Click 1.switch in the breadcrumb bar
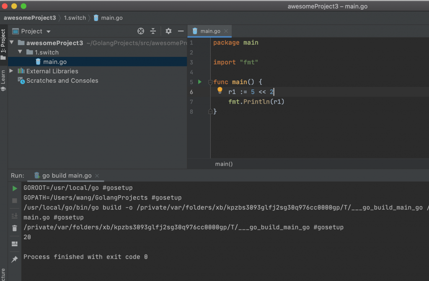The width and height of the screenshot is (429, 281). [75, 18]
